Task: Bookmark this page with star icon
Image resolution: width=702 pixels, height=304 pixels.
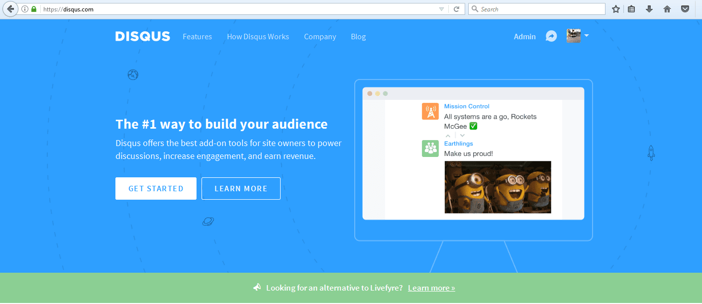Action: 616,9
